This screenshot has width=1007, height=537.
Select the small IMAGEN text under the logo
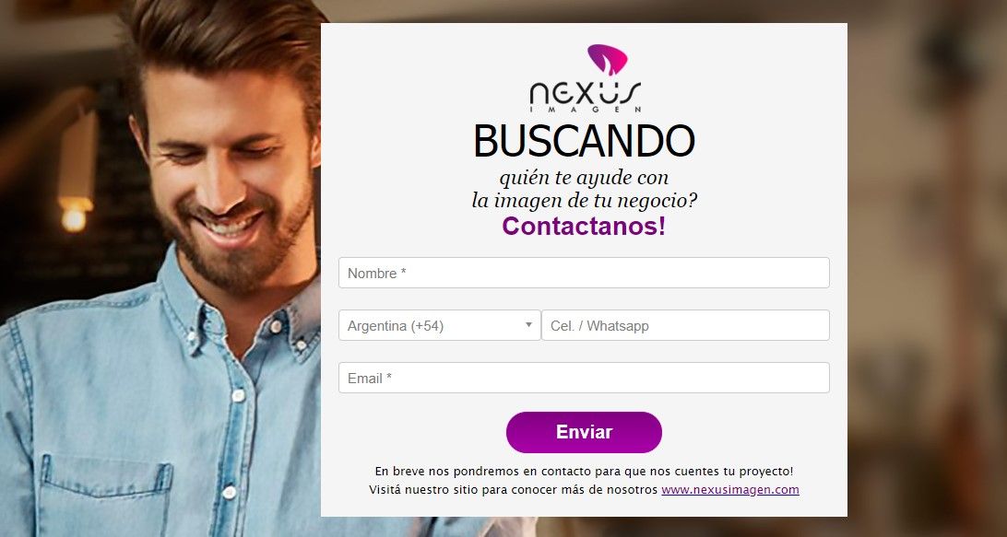[585, 110]
